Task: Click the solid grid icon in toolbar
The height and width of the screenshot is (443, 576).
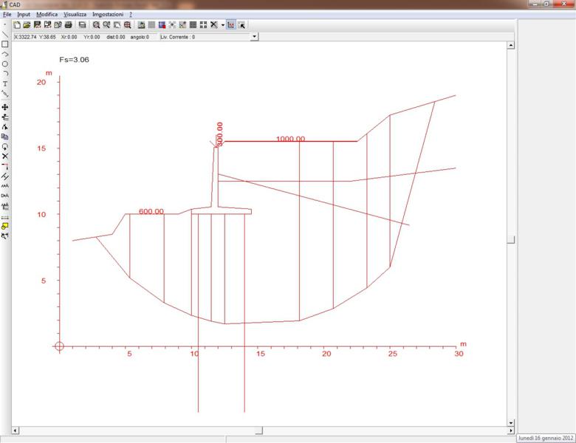Action: [193, 25]
